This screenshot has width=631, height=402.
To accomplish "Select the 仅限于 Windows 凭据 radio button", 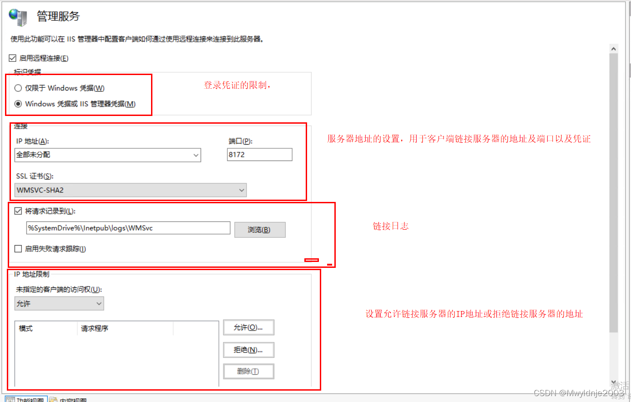I will (18, 88).
